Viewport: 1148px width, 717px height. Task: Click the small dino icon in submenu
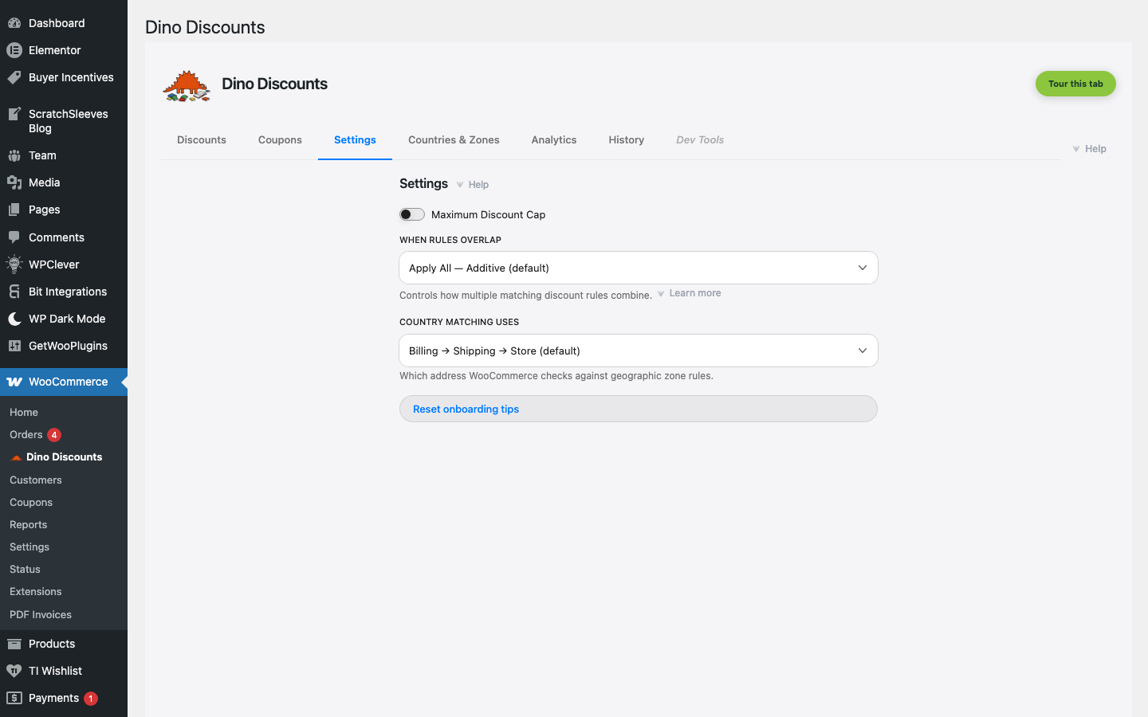click(16, 457)
